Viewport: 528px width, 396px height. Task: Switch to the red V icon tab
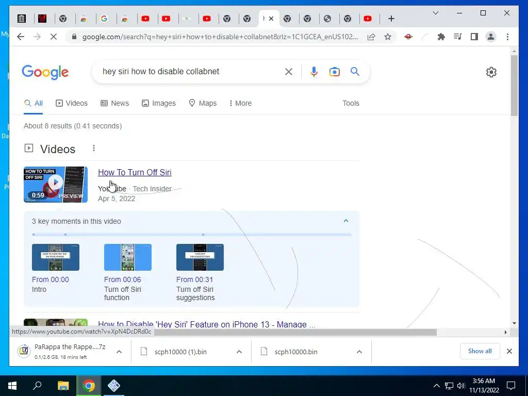click(42, 19)
